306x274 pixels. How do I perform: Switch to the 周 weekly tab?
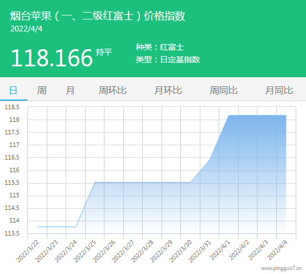point(42,90)
